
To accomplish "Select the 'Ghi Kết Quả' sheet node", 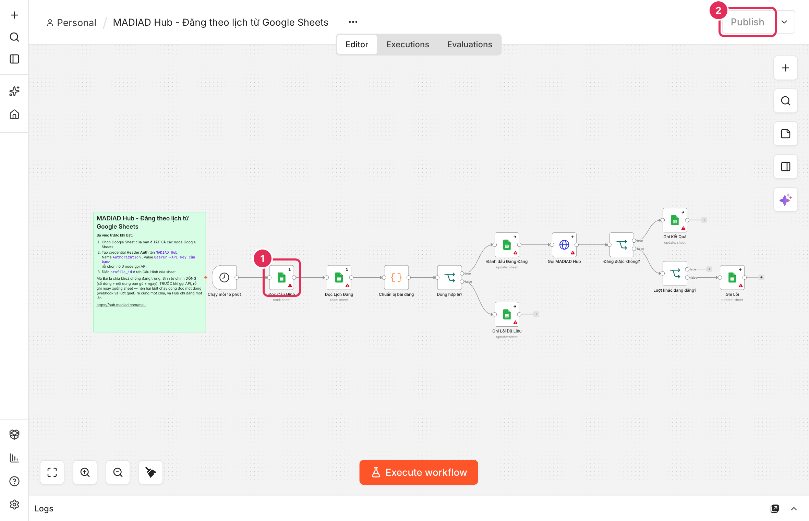I will coord(675,220).
